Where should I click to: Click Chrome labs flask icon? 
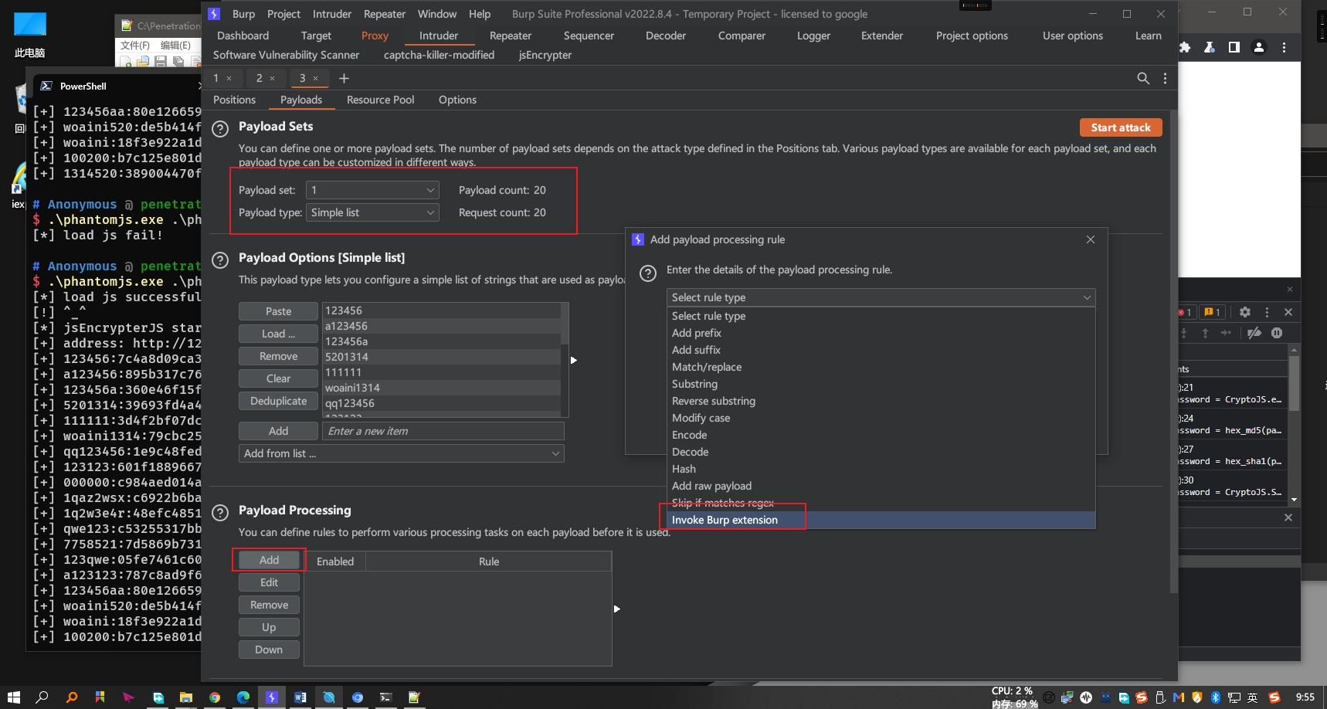1210,47
